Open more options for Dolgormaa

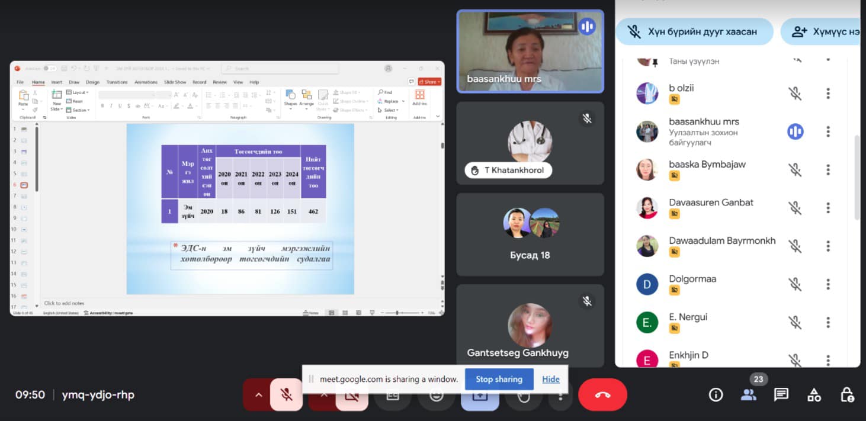coord(828,284)
